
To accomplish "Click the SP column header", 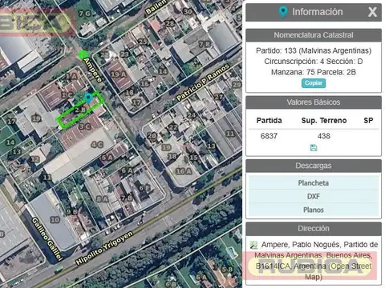I will [368, 121].
